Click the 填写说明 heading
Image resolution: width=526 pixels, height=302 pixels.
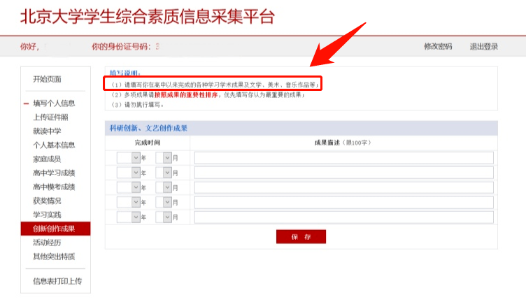pyautogui.click(x=125, y=73)
